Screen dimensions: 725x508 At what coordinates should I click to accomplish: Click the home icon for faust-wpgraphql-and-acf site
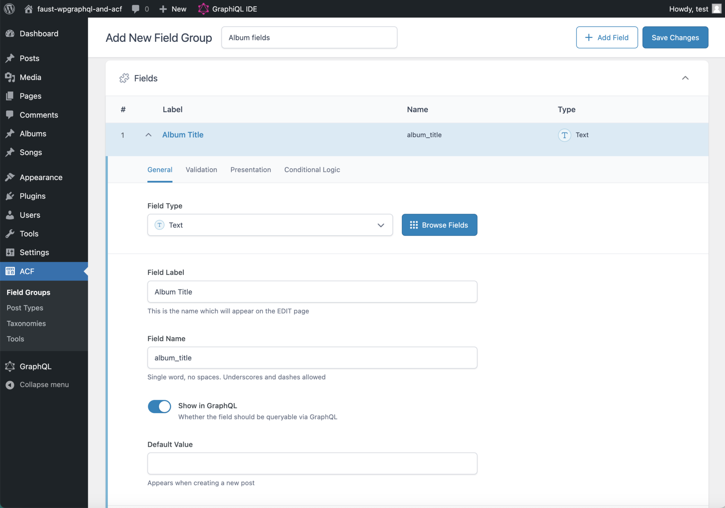click(29, 9)
